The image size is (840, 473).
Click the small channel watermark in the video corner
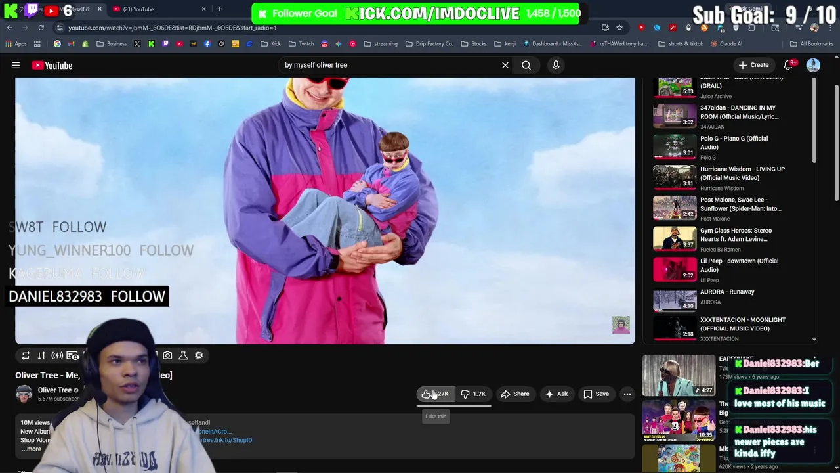621,325
